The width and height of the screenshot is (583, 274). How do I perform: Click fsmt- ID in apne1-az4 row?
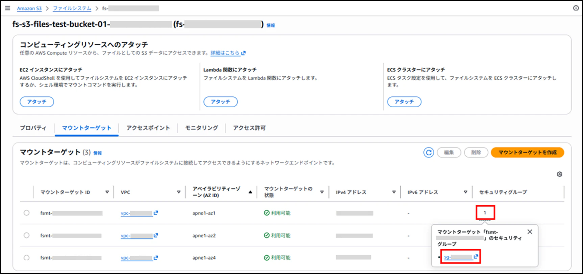(71, 258)
